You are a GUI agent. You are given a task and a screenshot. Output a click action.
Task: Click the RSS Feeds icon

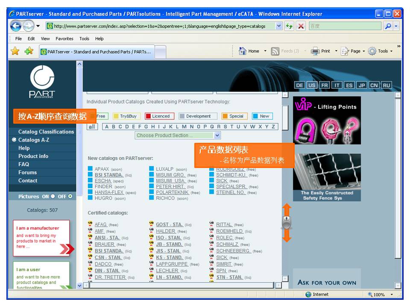coord(275,51)
